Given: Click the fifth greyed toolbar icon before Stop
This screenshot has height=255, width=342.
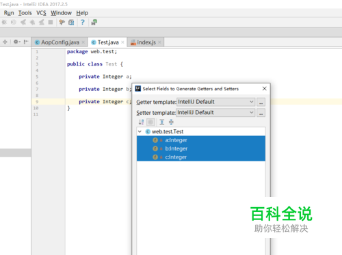Looking at the screenshot, I should click(x=42, y=23).
